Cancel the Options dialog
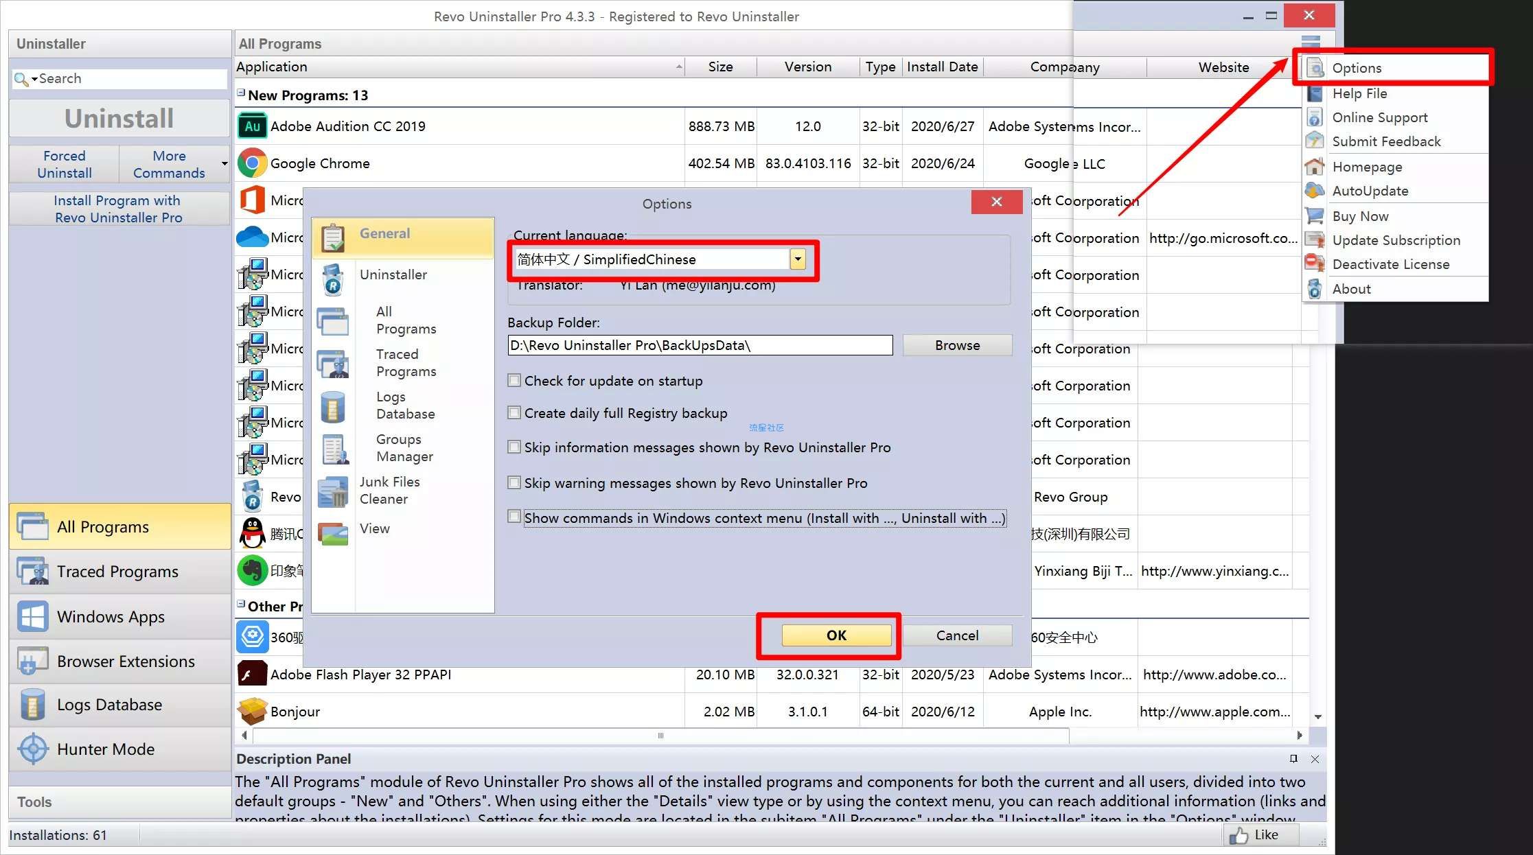This screenshot has height=855, width=1533. (957, 635)
